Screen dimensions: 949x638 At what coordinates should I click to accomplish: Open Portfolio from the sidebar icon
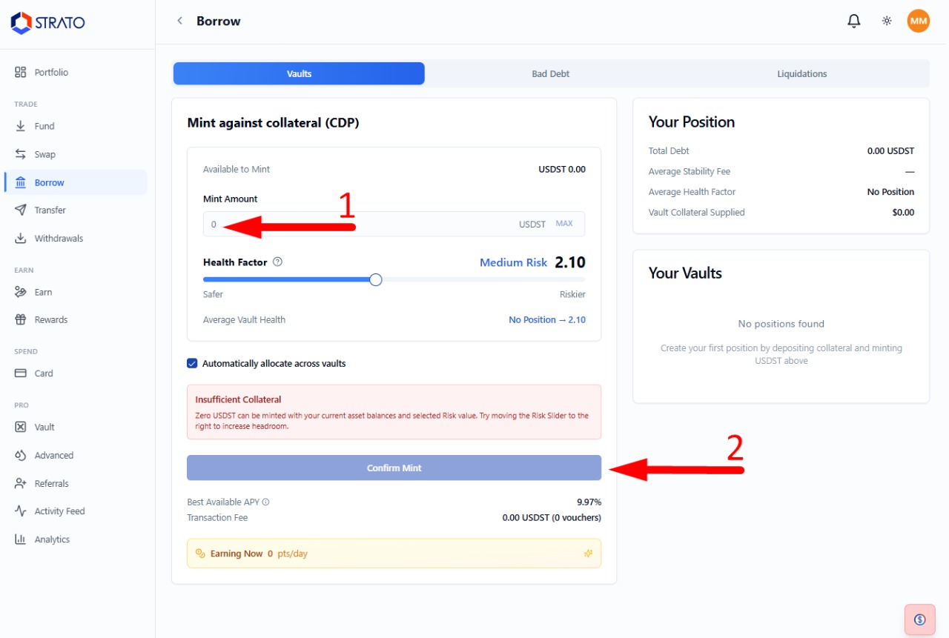[x=21, y=73]
